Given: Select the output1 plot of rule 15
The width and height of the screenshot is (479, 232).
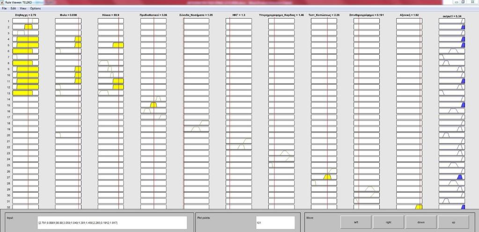Looking at the screenshot, I should pyautogui.click(x=452, y=105).
